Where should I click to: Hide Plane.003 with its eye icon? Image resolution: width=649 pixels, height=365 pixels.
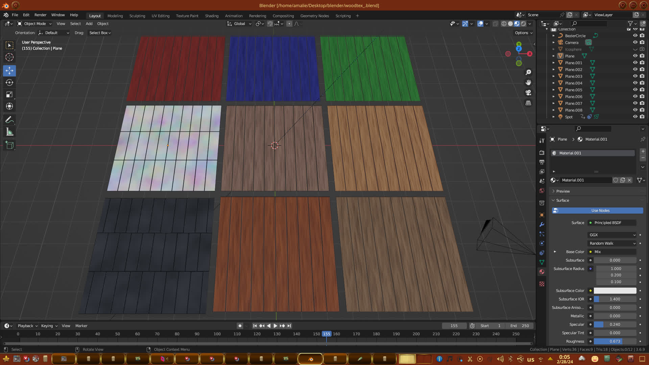pos(635,76)
